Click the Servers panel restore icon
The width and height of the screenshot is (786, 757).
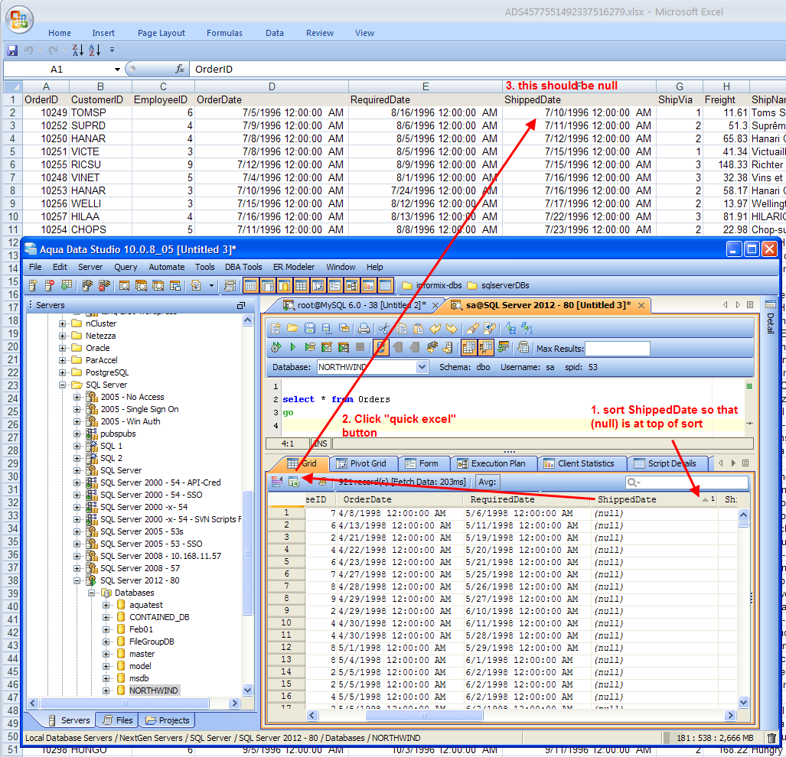(x=241, y=305)
